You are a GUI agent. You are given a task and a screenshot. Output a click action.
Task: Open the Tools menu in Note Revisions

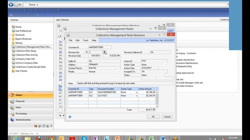point(86,40)
